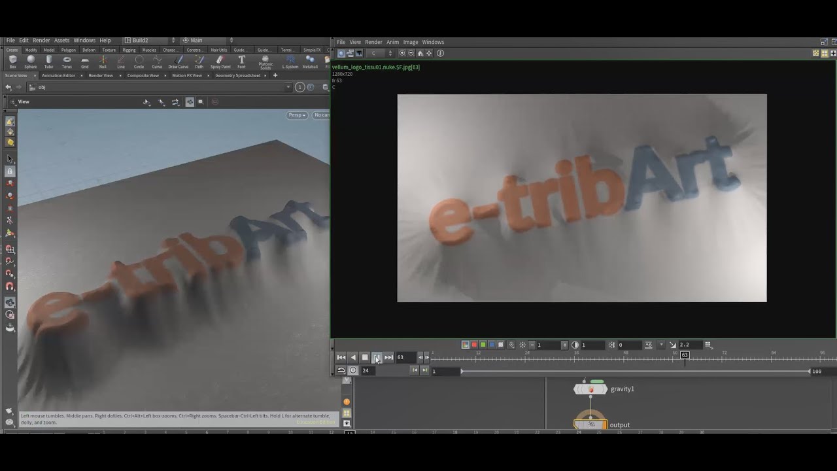The width and height of the screenshot is (837, 471).
Task: Open the Anim menu in MPlay
Action: tap(392, 42)
